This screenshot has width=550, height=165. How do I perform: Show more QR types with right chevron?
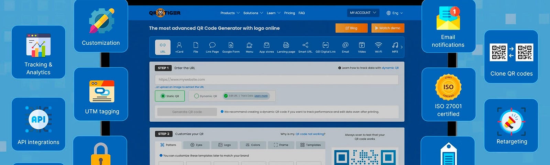(401, 47)
